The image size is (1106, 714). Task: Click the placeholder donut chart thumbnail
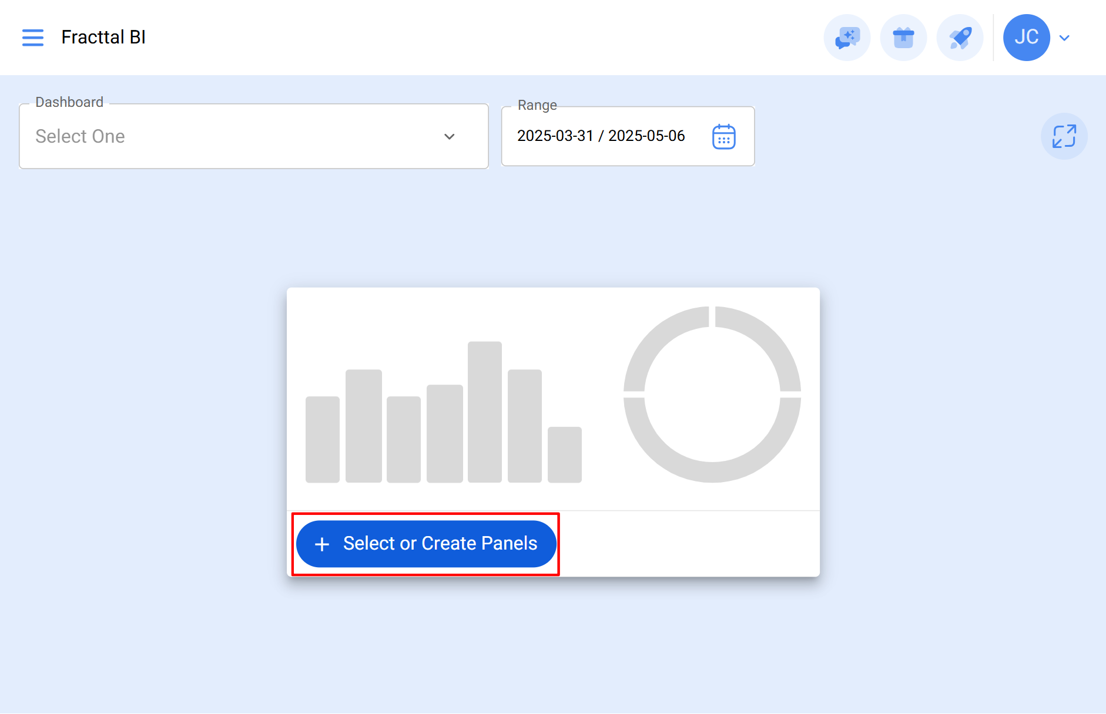(x=712, y=395)
